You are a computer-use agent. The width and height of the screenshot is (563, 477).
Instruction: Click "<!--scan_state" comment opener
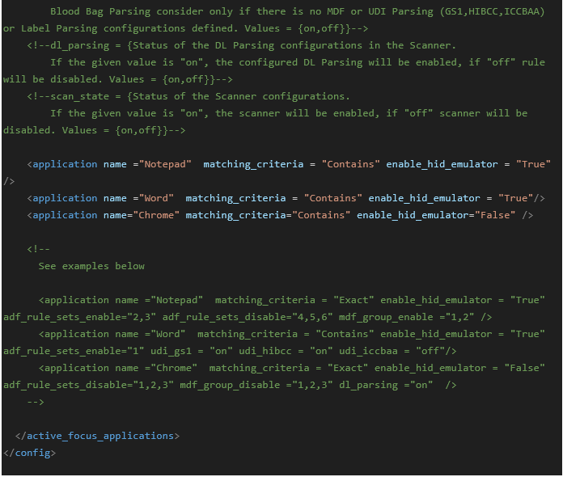click(x=68, y=96)
